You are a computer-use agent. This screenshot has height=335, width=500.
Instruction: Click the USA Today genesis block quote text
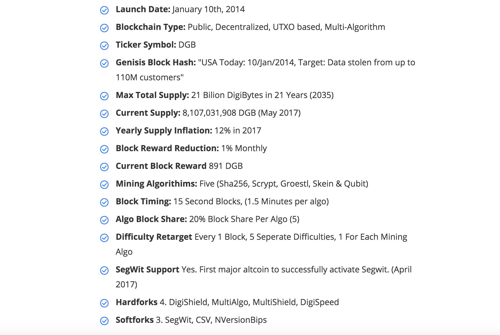(265, 70)
